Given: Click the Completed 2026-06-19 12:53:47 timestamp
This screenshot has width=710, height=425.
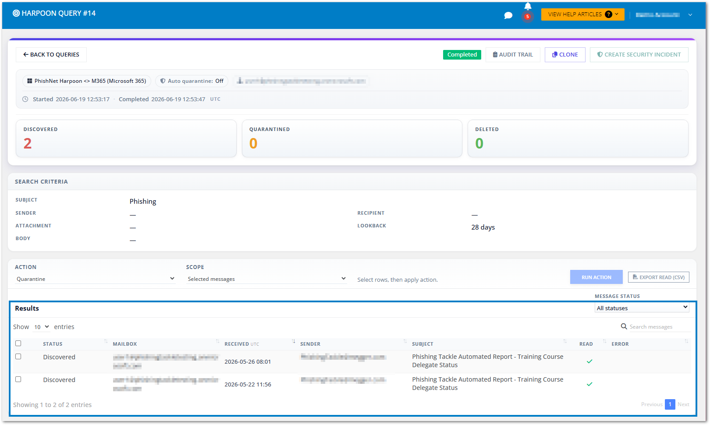Looking at the screenshot, I should click(x=162, y=99).
